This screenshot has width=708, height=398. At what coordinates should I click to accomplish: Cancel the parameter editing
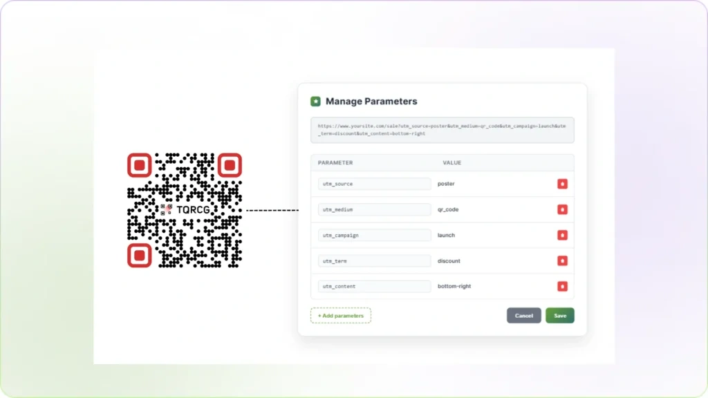pyautogui.click(x=523, y=315)
